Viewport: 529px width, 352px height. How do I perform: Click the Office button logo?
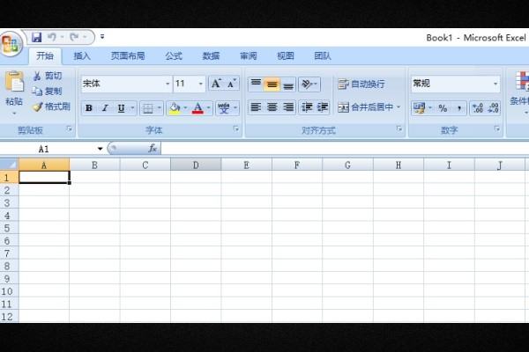[11, 43]
